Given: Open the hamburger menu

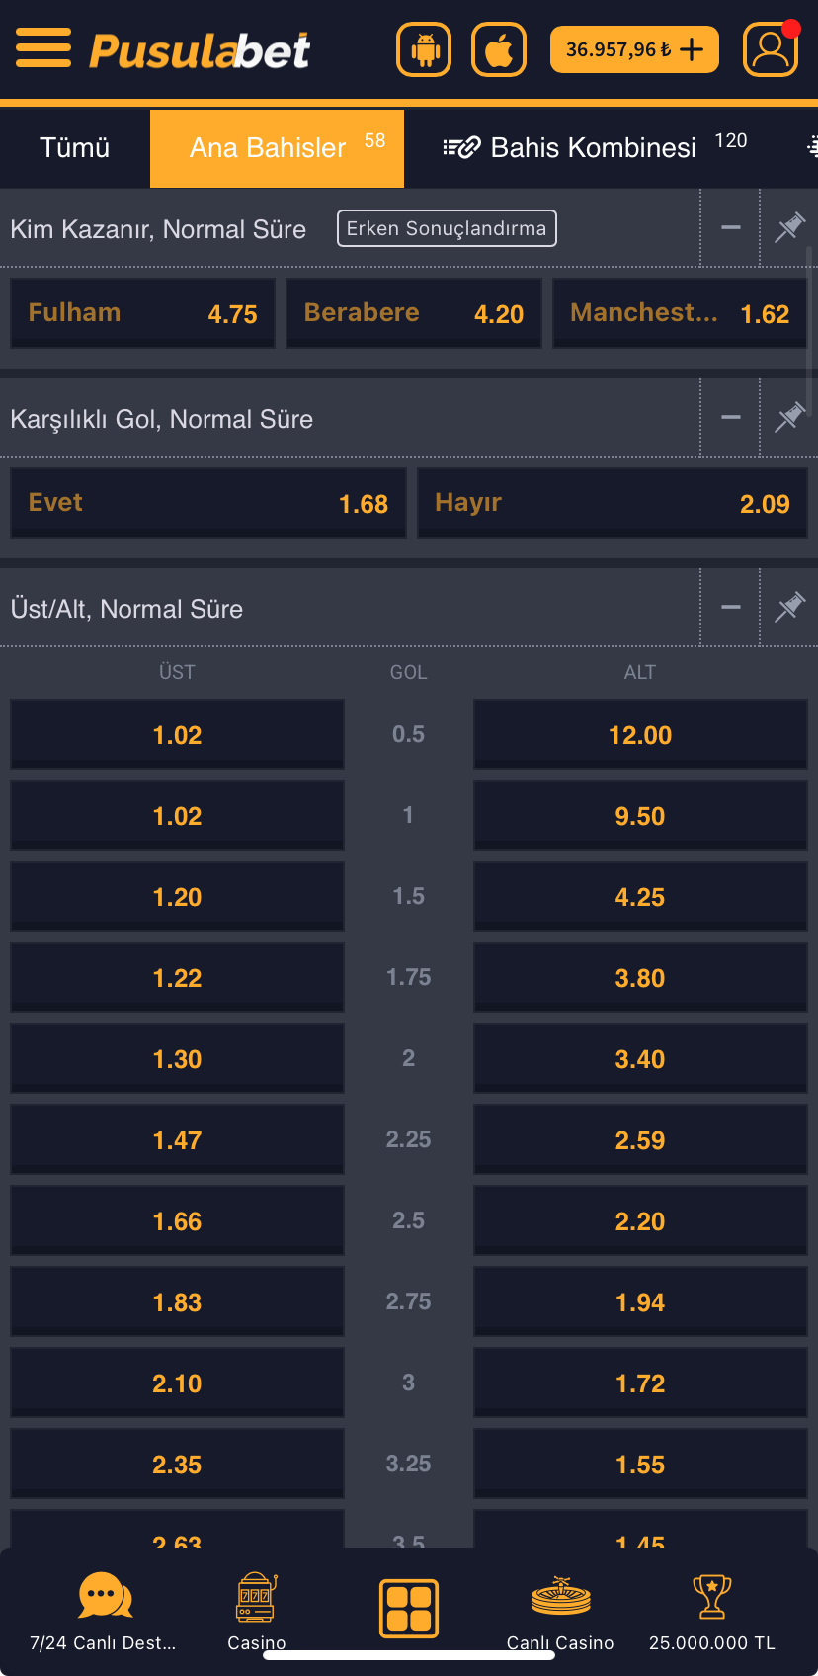Looking at the screenshot, I should click(43, 47).
